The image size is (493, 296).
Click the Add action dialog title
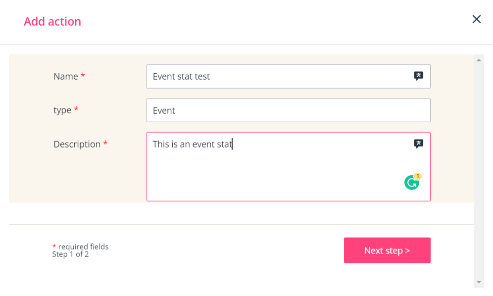pyautogui.click(x=52, y=22)
